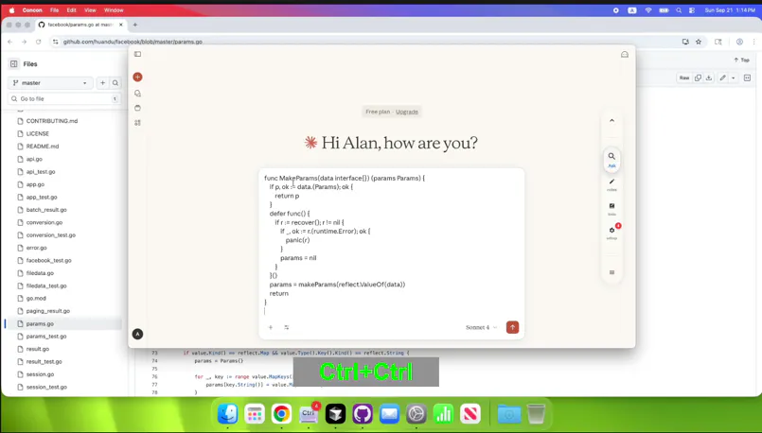The image size is (762, 433).
Task: Click the drag handle on the floating panel
Action: tap(611, 272)
